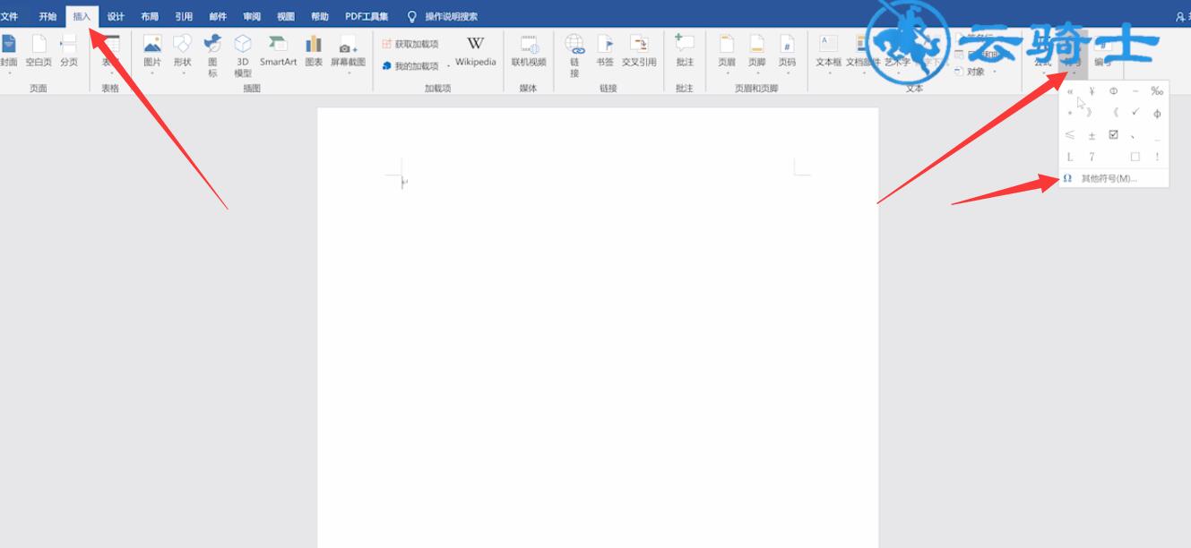The image size is (1191, 548).
Task: Open 我的加载项 my add-ins
Action: (410, 66)
